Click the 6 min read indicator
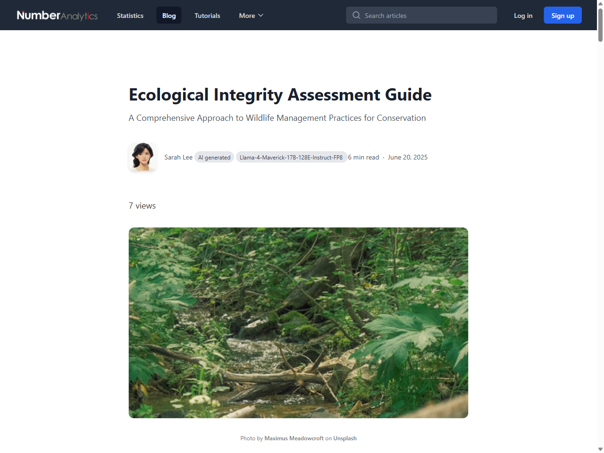 (364, 157)
